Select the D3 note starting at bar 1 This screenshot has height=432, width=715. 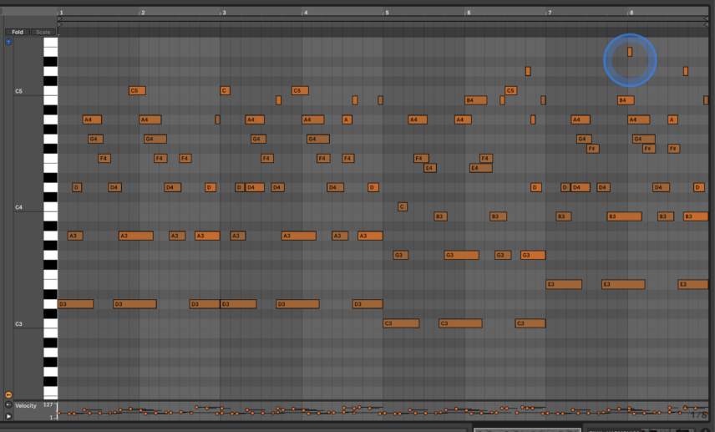(76, 304)
